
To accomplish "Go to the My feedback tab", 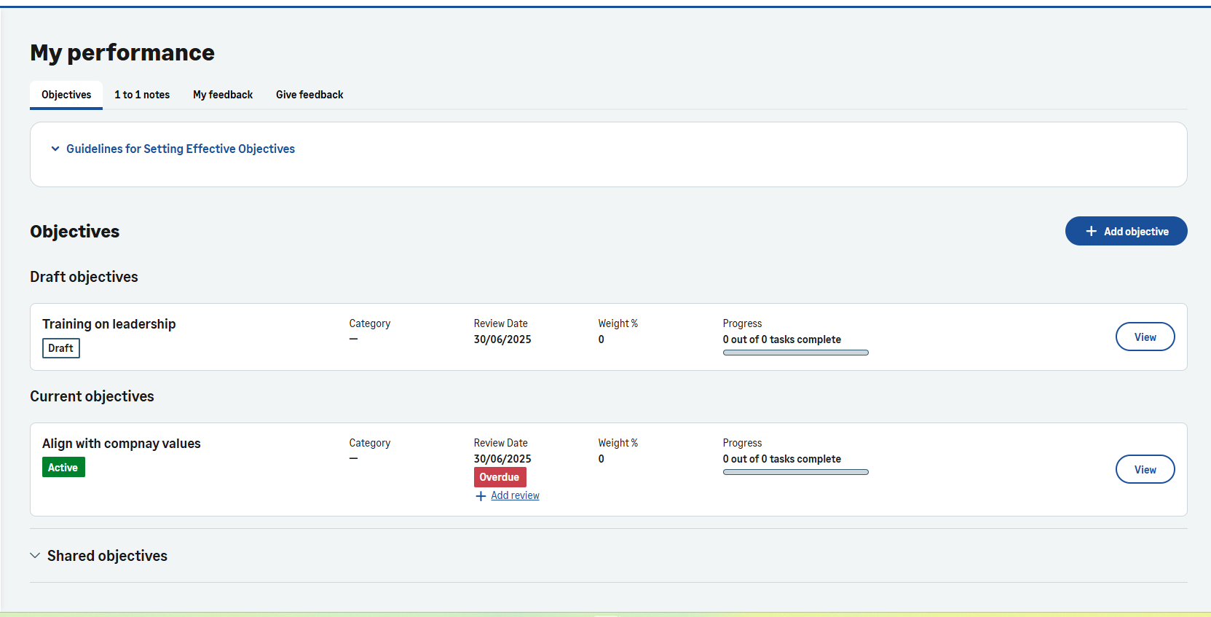I will click(x=223, y=95).
